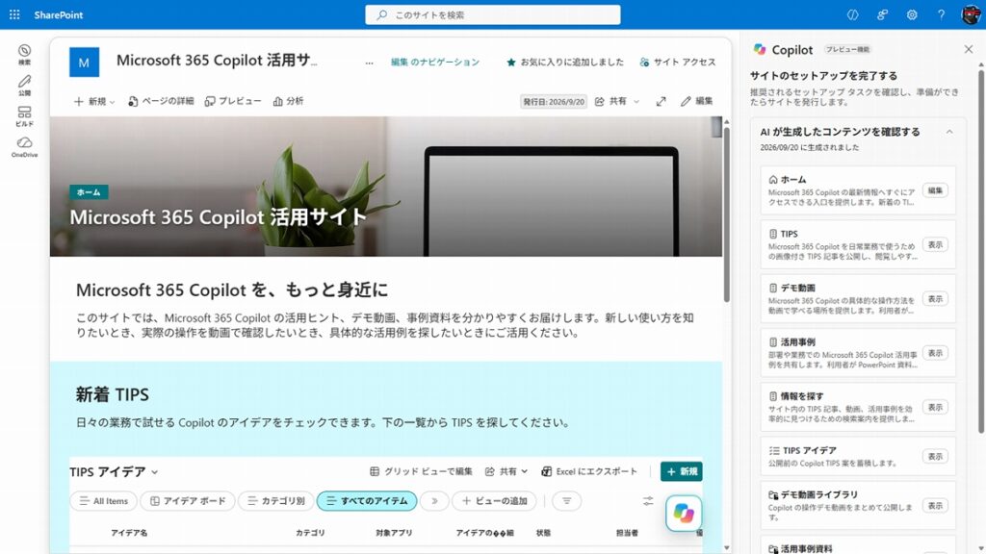Click Add view button
The height and width of the screenshot is (554, 986).
click(x=494, y=501)
